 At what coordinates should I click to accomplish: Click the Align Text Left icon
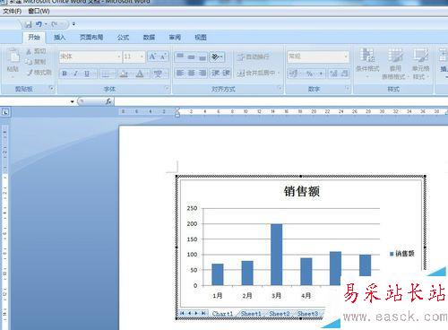180,73
